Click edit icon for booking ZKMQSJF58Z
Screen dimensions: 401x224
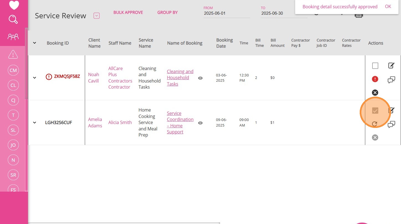[x=391, y=66]
